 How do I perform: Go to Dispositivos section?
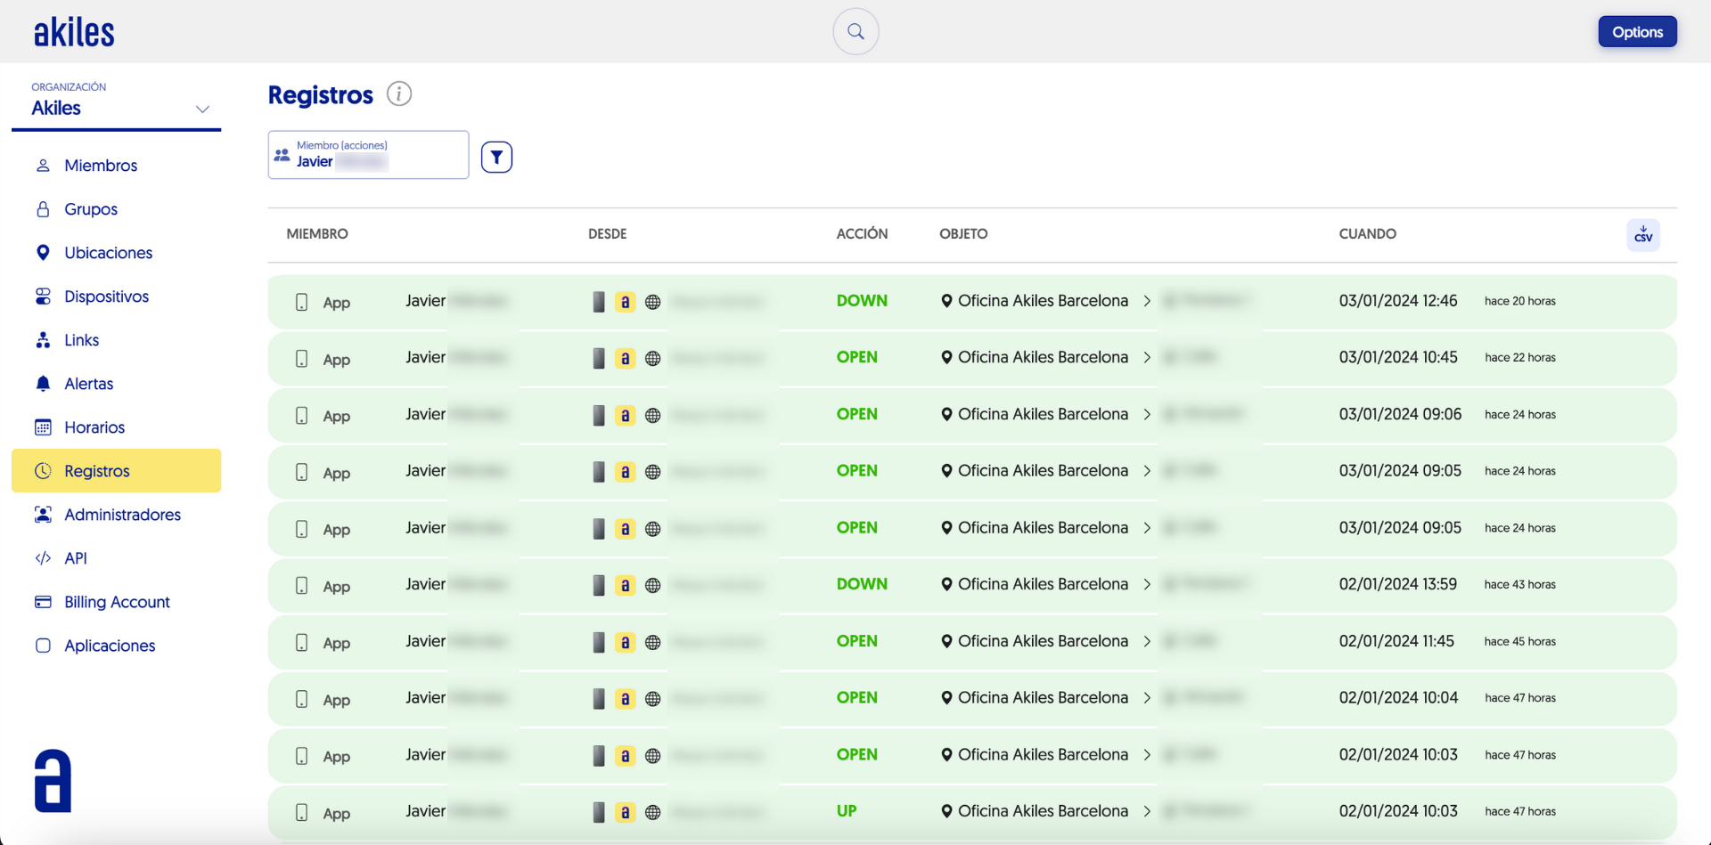106,297
